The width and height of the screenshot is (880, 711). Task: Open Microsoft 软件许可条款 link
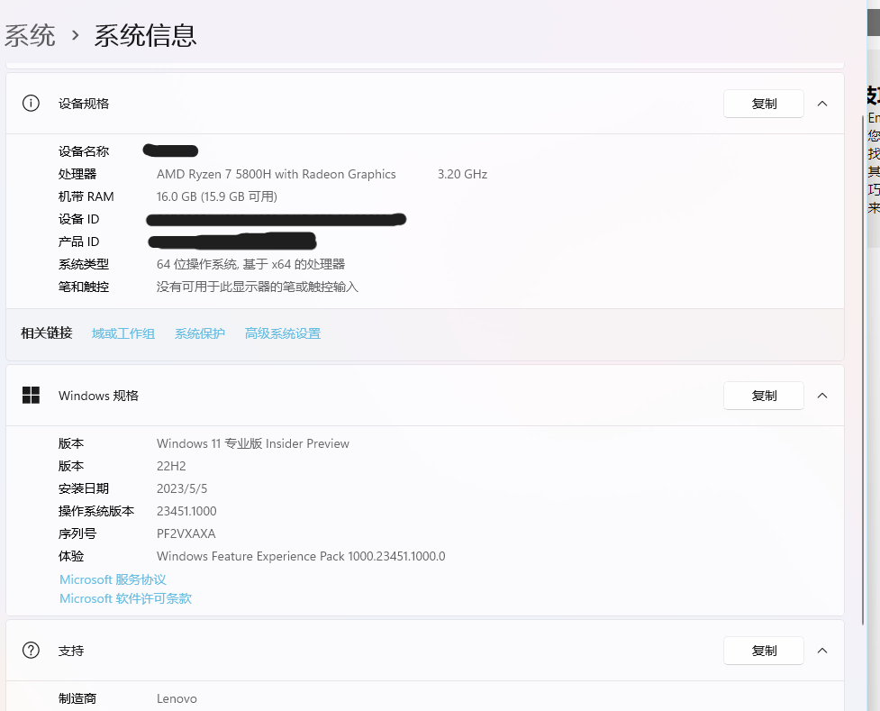pyautogui.click(x=126, y=598)
